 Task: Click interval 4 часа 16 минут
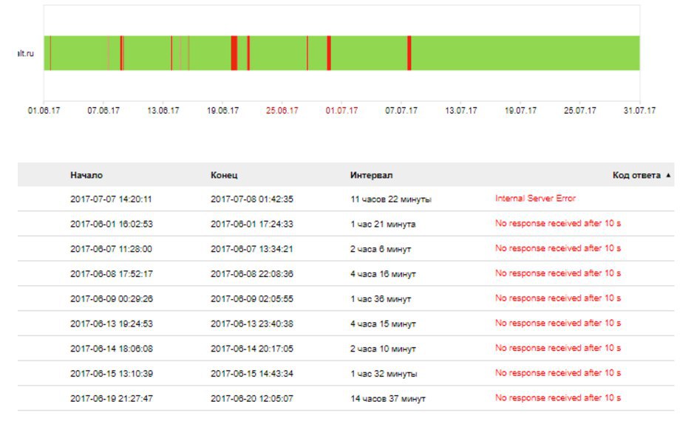(x=383, y=273)
